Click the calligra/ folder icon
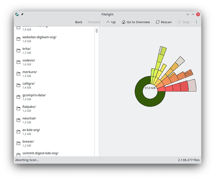 point(18,85)
